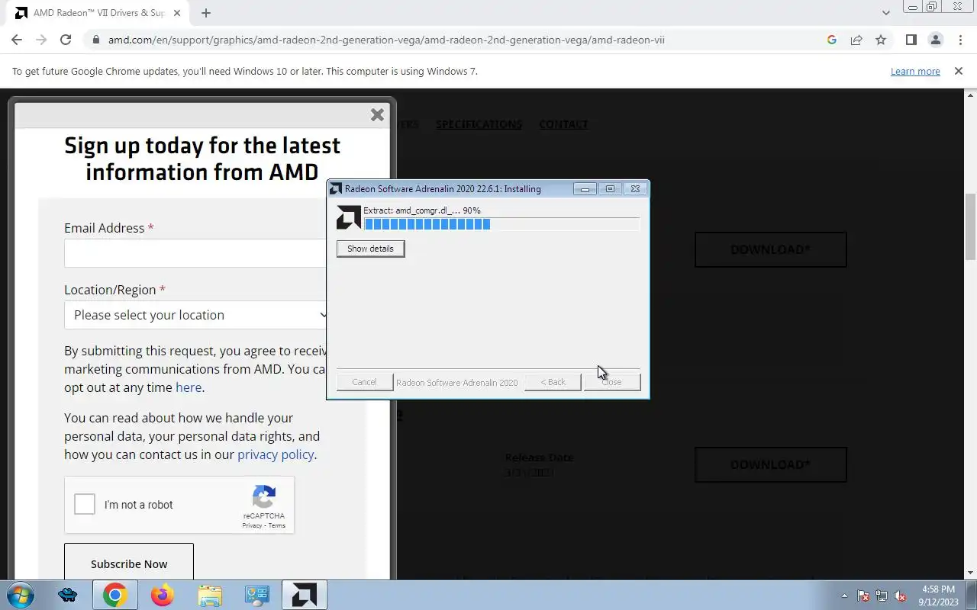The image size is (977, 610).
Task: Share this page icon
Action: [x=856, y=40]
